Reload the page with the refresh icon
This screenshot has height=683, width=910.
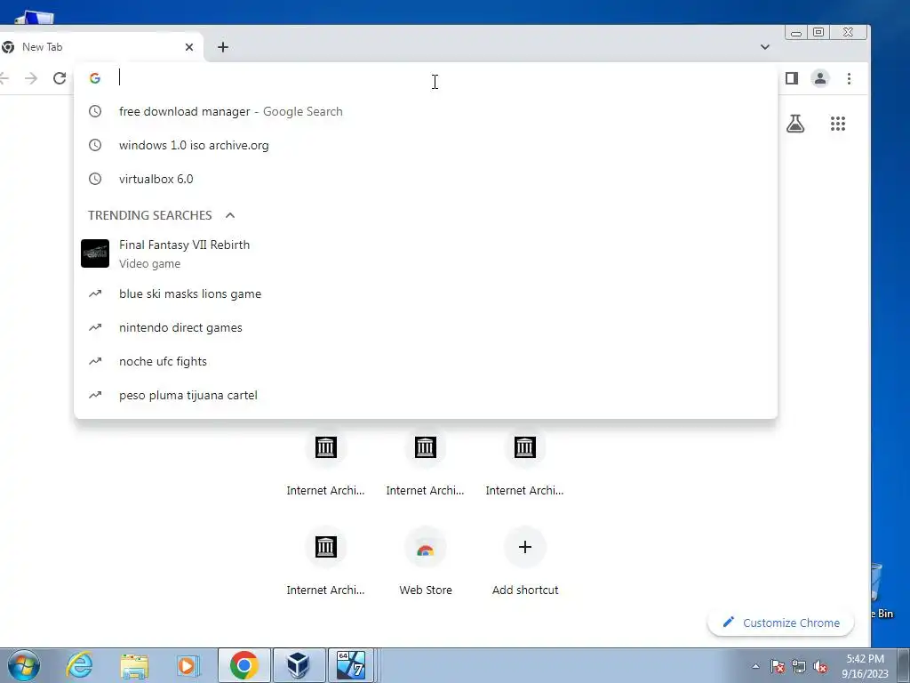coord(60,78)
